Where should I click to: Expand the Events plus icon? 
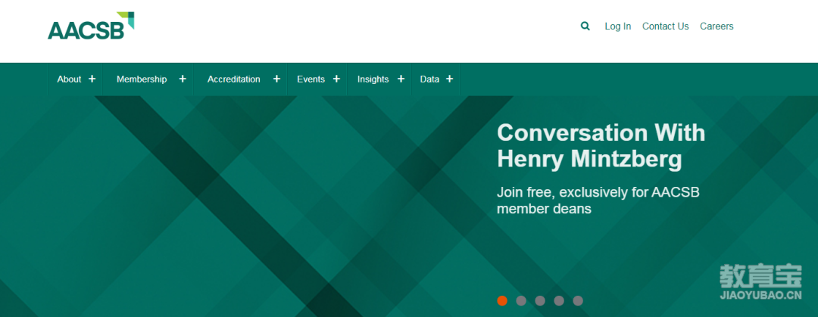click(x=336, y=79)
